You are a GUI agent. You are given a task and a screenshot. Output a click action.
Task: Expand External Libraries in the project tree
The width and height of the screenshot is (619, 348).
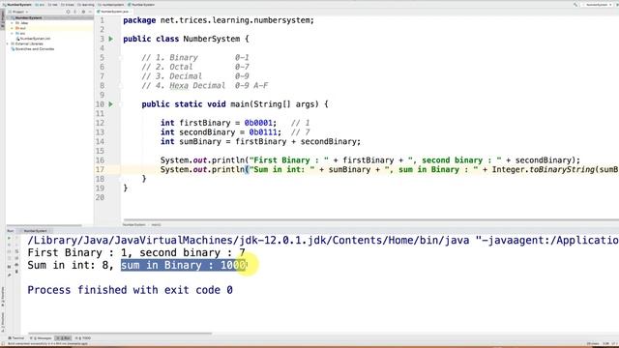click(8, 43)
